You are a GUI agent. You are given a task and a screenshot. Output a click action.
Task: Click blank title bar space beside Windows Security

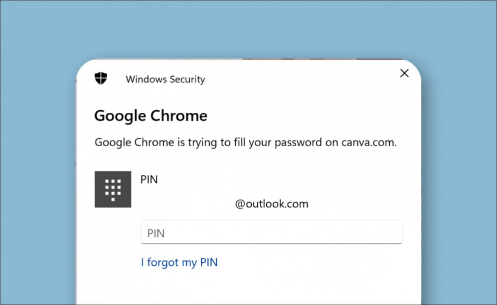[x=298, y=79]
